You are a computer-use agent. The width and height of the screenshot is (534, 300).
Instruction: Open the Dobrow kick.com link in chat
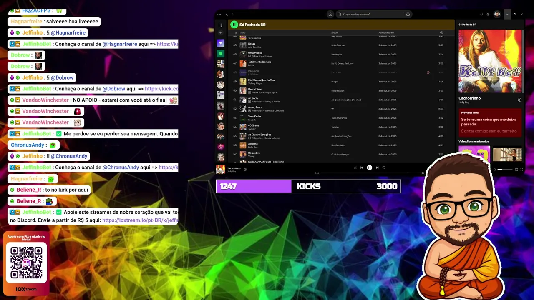(161, 89)
